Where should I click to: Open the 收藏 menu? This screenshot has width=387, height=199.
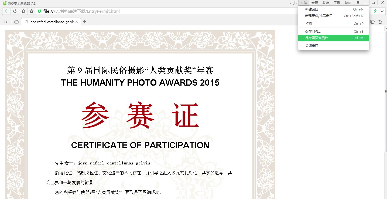click(x=326, y=3)
